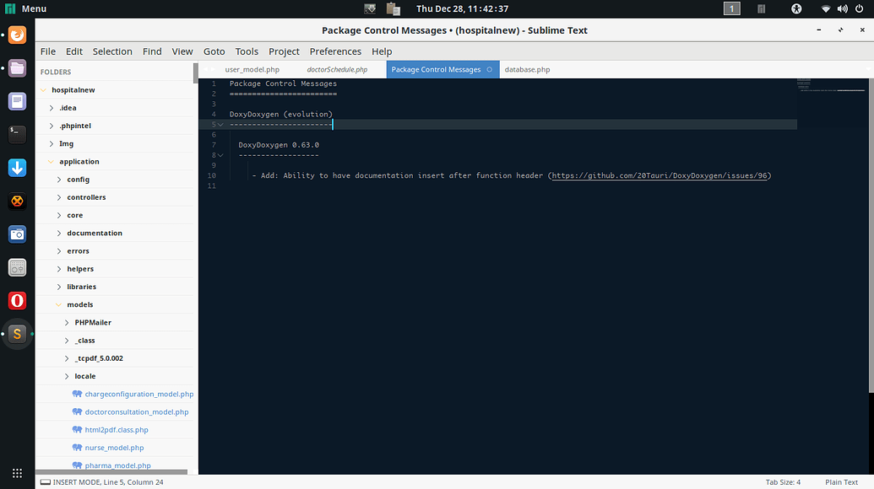874x489 pixels.
Task: Switch to the database.php tab
Action: point(527,69)
